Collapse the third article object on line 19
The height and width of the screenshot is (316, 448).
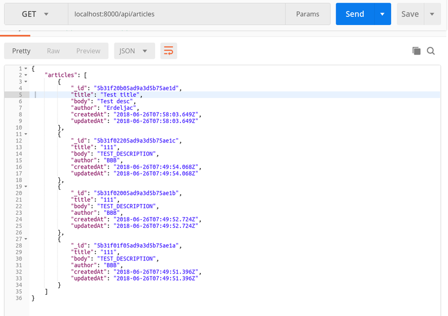point(26,187)
